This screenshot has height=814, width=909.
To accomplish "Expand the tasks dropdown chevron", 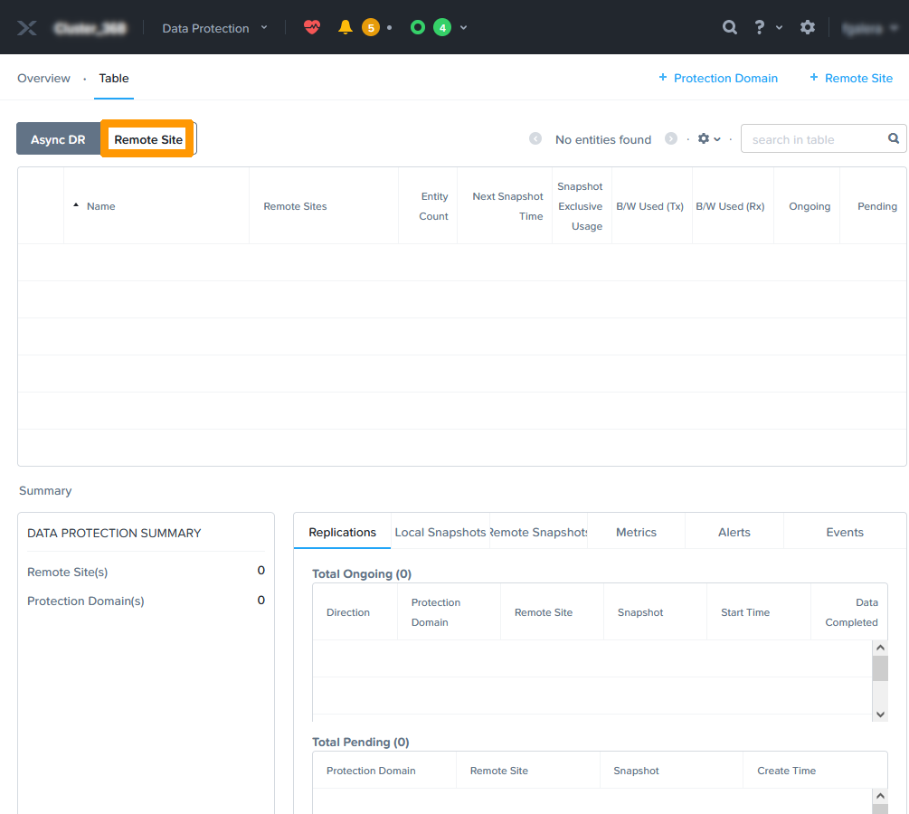I will 464,28.
